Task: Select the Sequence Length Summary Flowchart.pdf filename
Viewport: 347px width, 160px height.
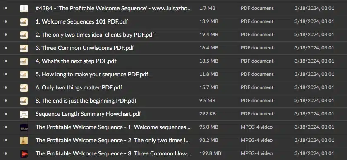Action: pyautogui.click(x=88, y=114)
